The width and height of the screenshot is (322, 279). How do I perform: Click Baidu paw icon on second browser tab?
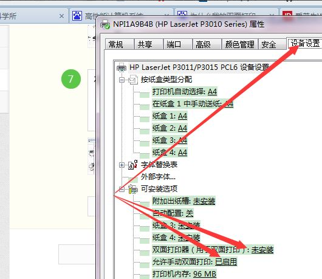[77, 16]
